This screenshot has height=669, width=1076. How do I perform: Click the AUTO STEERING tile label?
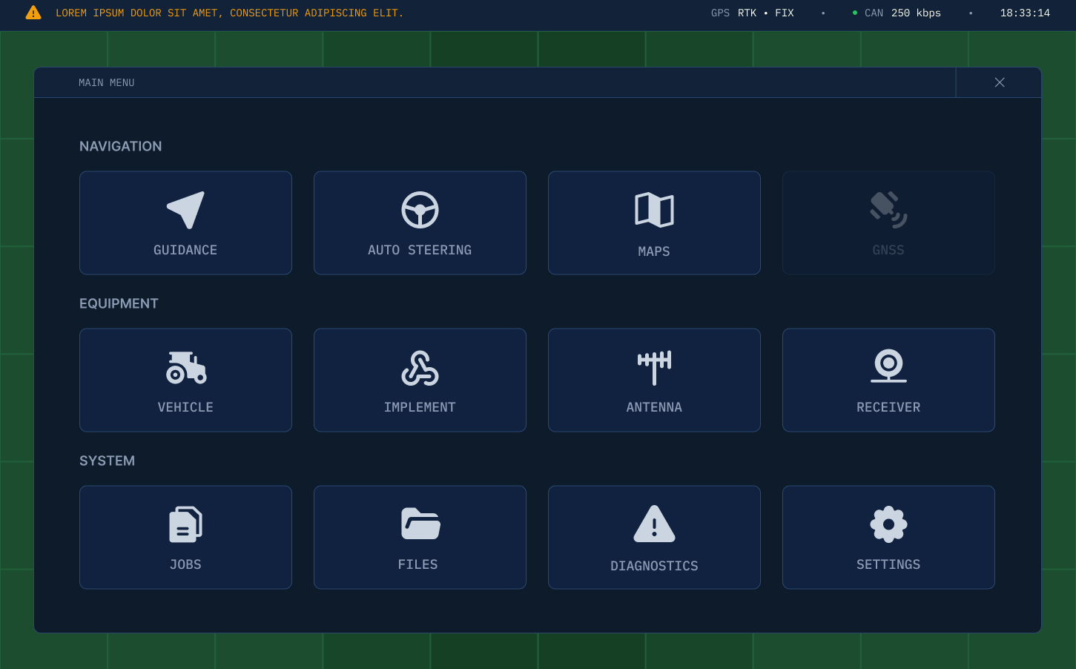[420, 250]
